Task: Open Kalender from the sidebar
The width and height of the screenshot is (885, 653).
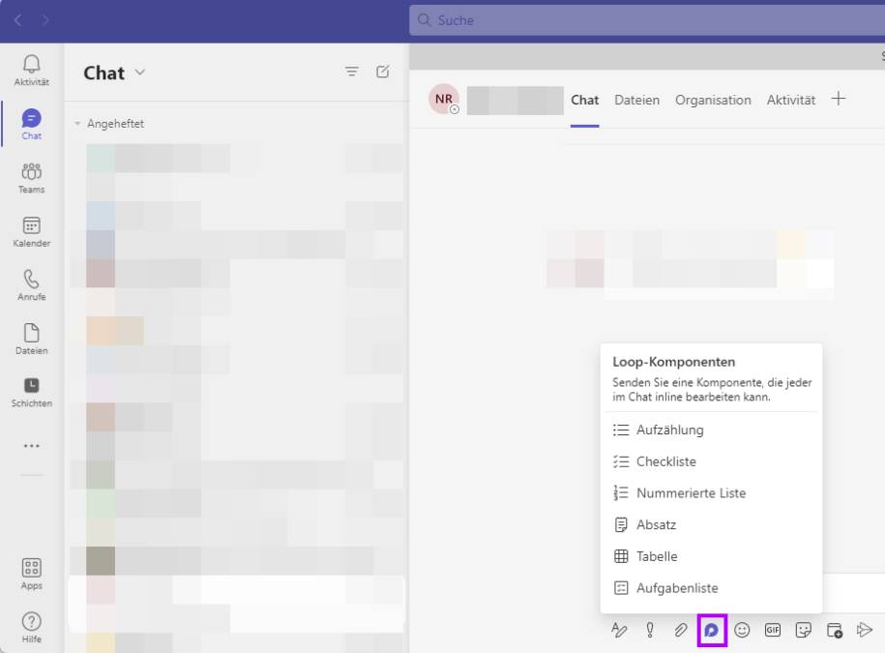Action: click(x=31, y=229)
